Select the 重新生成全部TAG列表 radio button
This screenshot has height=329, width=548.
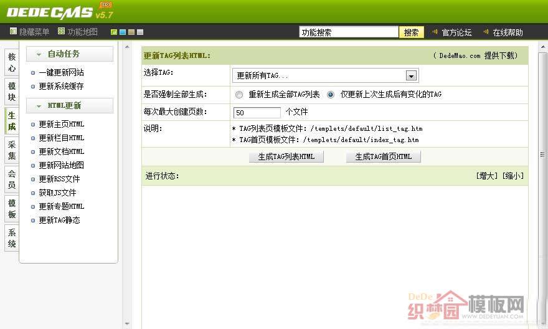coord(239,95)
